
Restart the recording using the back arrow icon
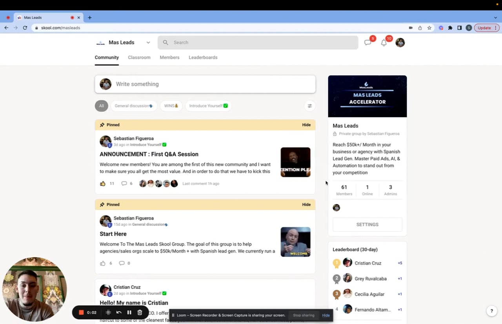[x=119, y=313]
